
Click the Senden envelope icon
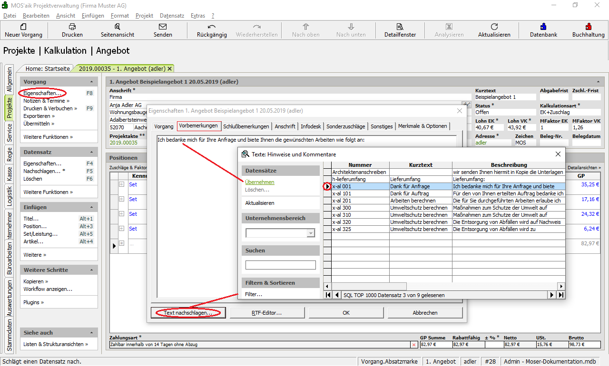tap(163, 27)
